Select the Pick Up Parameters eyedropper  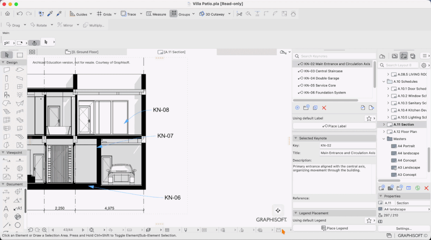50,14
